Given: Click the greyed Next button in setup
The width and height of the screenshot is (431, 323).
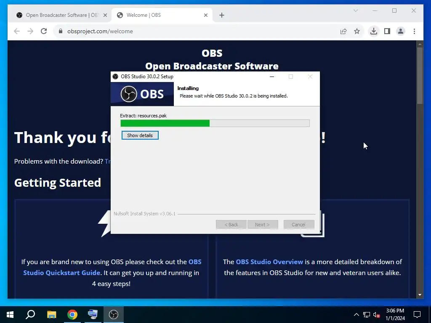Looking at the screenshot, I should coord(263,225).
